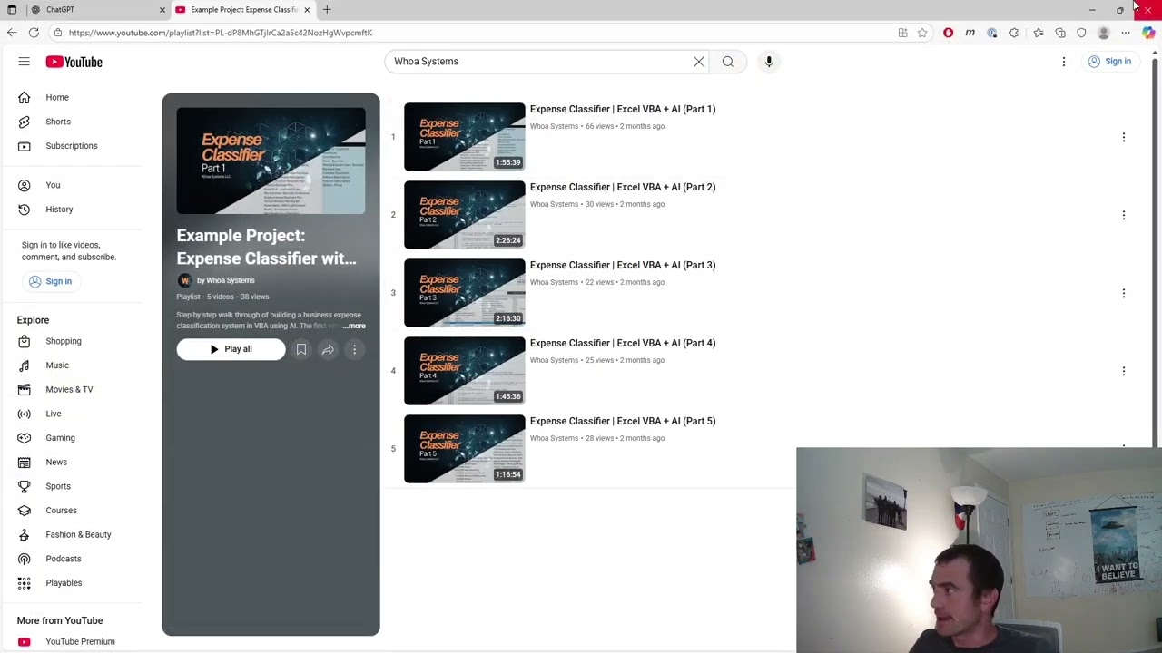The image size is (1162, 653).
Task: Open Part 4 video thumbnail
Action: coord(465,371)
